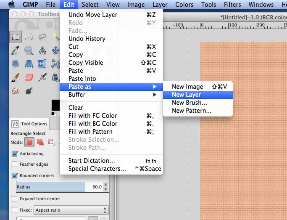This screenshot has height=220, width=287.
Task: Select the Zoom magnifier tool
Action: tap(29, 50)
